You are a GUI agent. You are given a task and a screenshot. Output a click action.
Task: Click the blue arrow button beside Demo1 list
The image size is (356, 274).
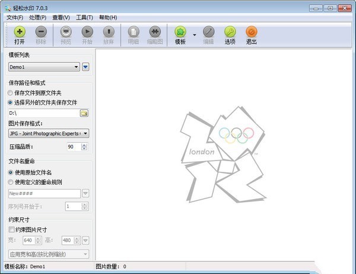pyautogui.click(x=85, y=67)
